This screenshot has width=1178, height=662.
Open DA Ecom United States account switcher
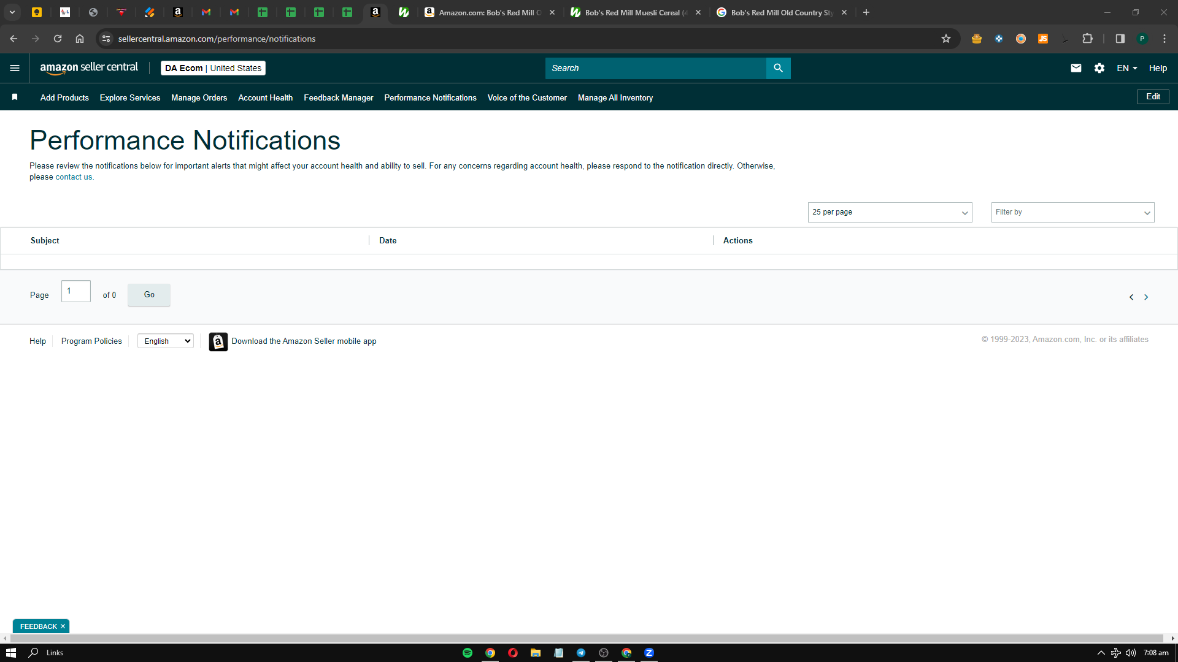[x=213, y=68]
